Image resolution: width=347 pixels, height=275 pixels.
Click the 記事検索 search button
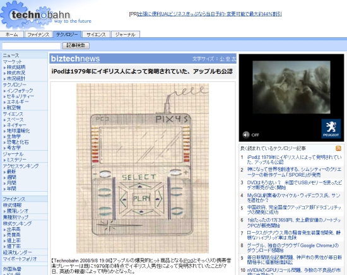pyautogui.click(x=76, y=45)
